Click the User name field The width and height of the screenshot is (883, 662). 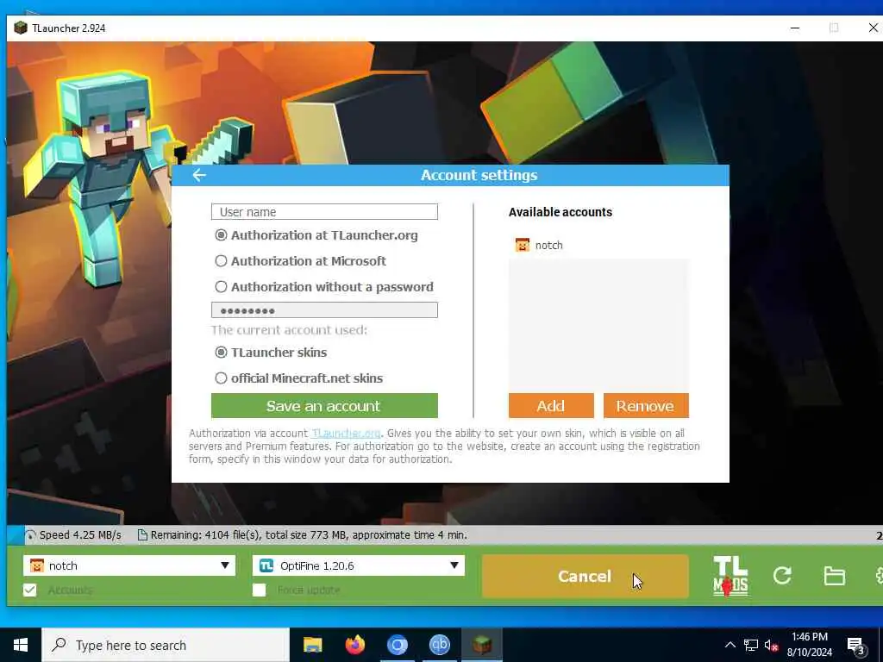point(324,212)
